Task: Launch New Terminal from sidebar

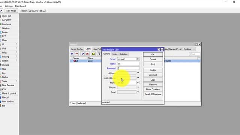Action: click(x=8, y=85)
